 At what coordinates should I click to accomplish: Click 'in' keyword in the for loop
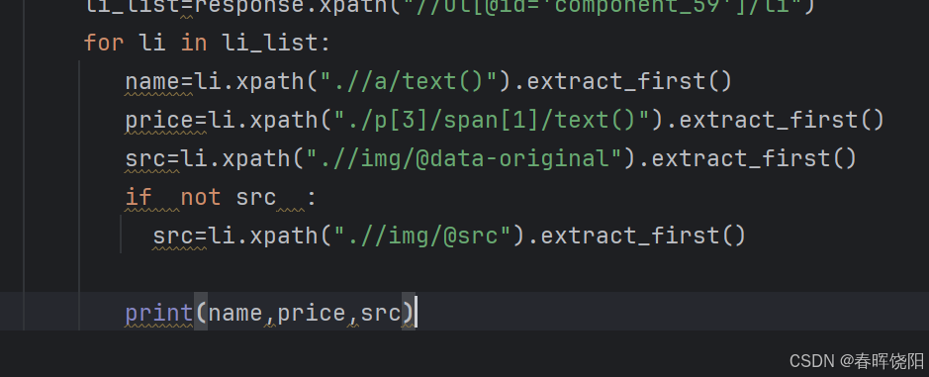click(x=194, y=43)
